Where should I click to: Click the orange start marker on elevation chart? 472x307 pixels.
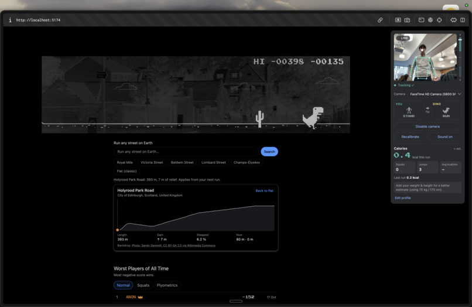117,230
